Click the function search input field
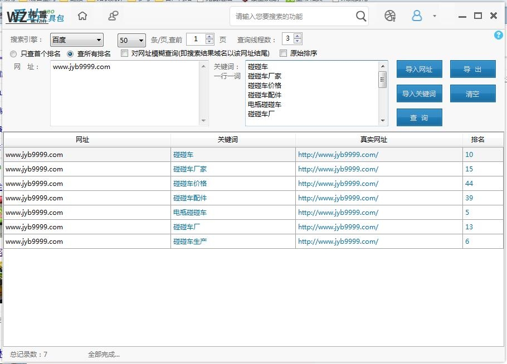 [x=290, y=17]
